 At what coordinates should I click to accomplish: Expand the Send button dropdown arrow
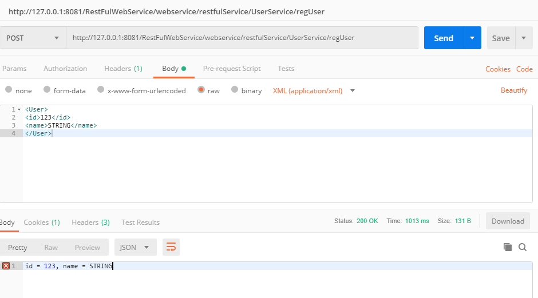click(x=472, y=38)
